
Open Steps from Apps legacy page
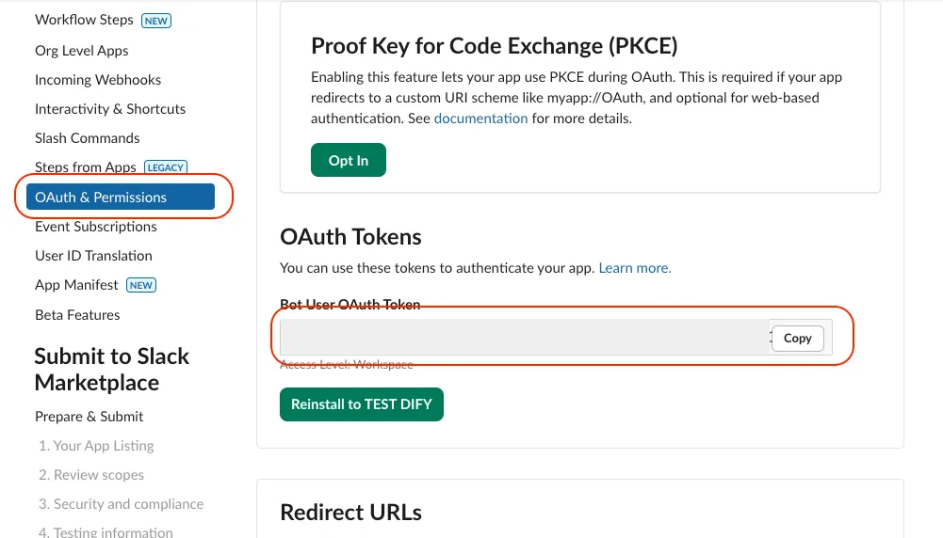(86, 167)
